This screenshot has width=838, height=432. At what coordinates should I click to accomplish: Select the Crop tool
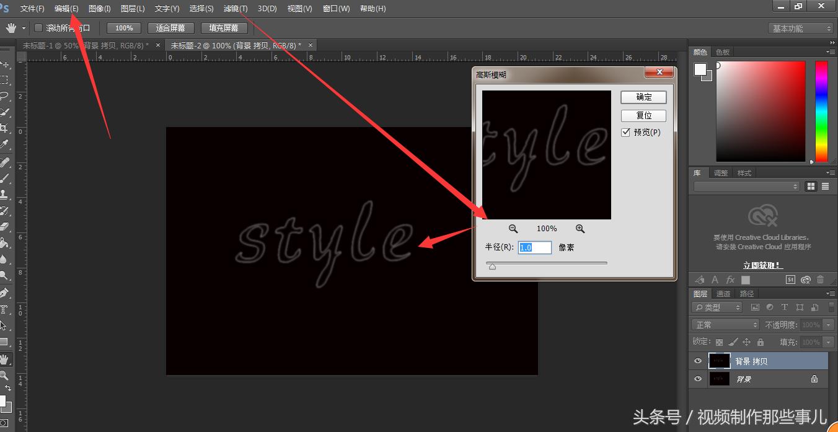[4, 128]
